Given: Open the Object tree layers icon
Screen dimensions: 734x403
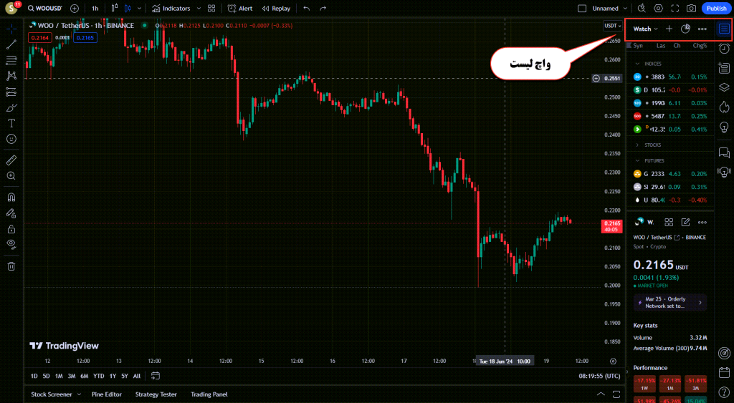Looking at the screenshot, I should point(724,87).
